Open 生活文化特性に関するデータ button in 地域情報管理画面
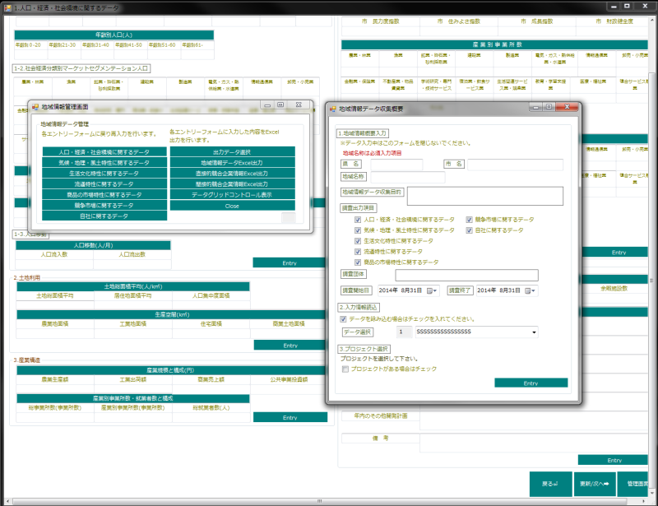Viewport: 658px width, 506px height. pos(104,174)
